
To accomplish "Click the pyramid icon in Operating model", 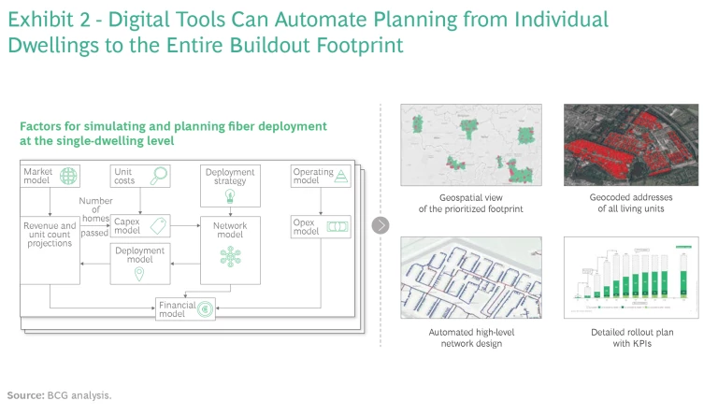I will click(341, 175).
